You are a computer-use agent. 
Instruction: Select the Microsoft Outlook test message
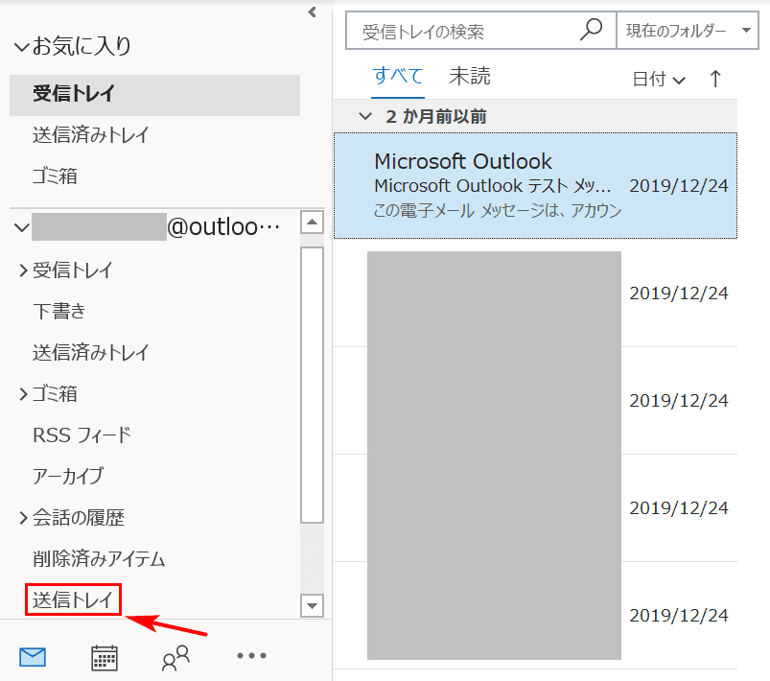click(x=535, y=185)
